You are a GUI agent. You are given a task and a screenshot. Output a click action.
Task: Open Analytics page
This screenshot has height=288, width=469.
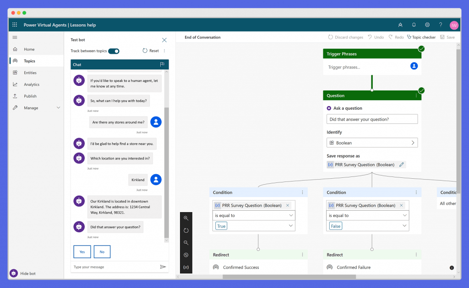(x=37, y=85)
